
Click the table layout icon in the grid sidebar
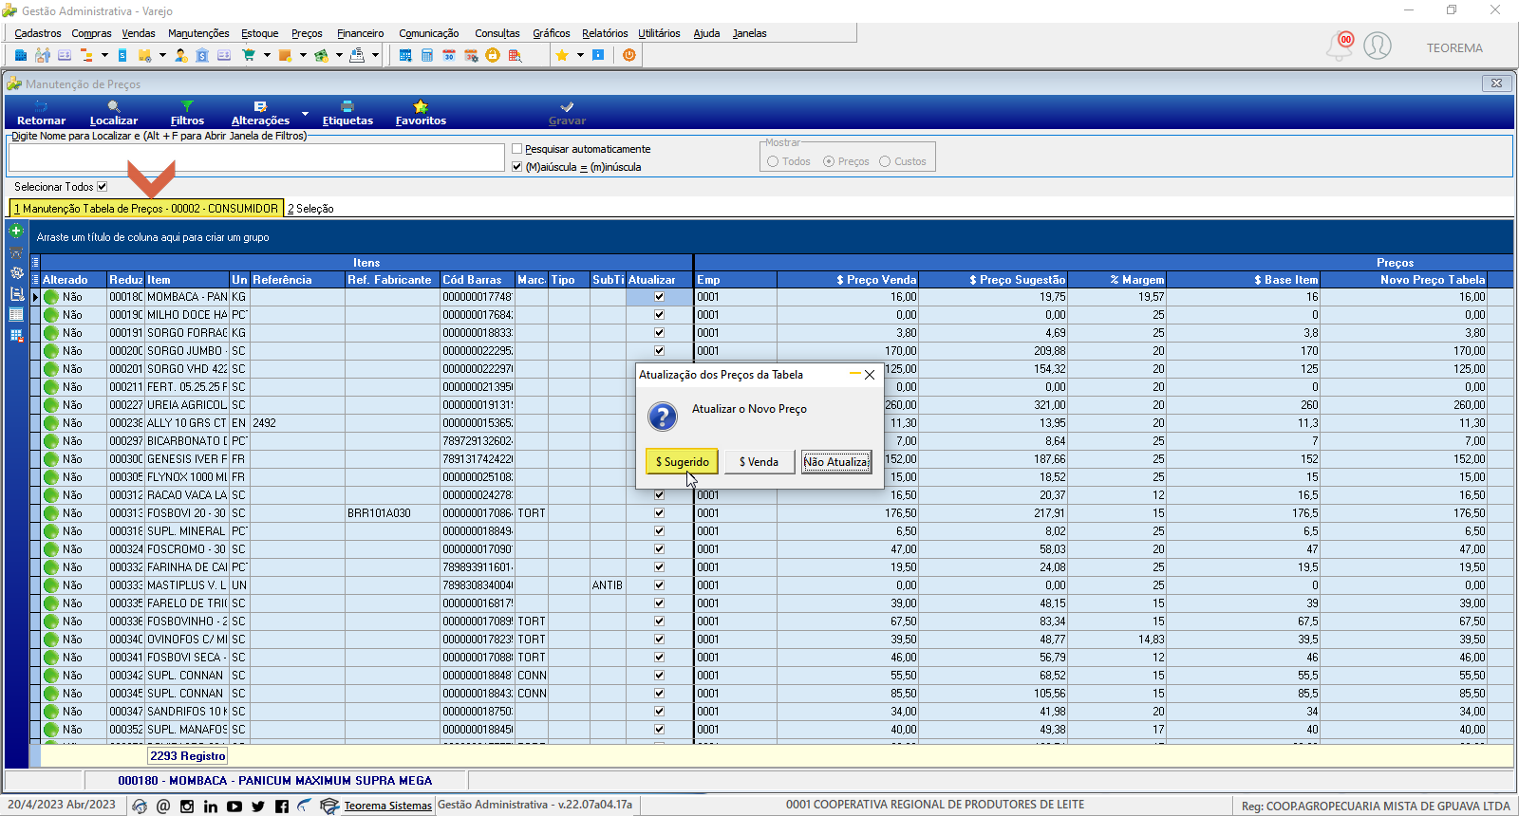coord(16,314)
